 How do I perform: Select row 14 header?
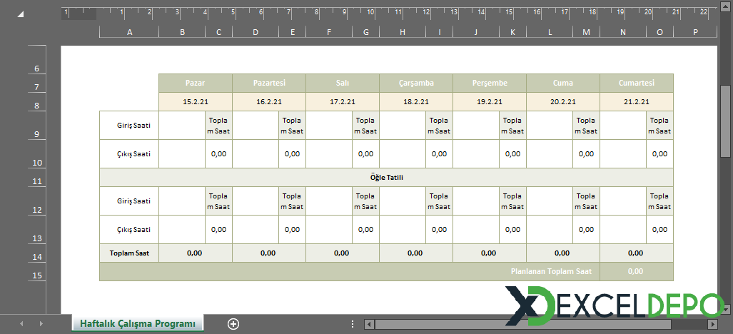(x=37, y=253)
